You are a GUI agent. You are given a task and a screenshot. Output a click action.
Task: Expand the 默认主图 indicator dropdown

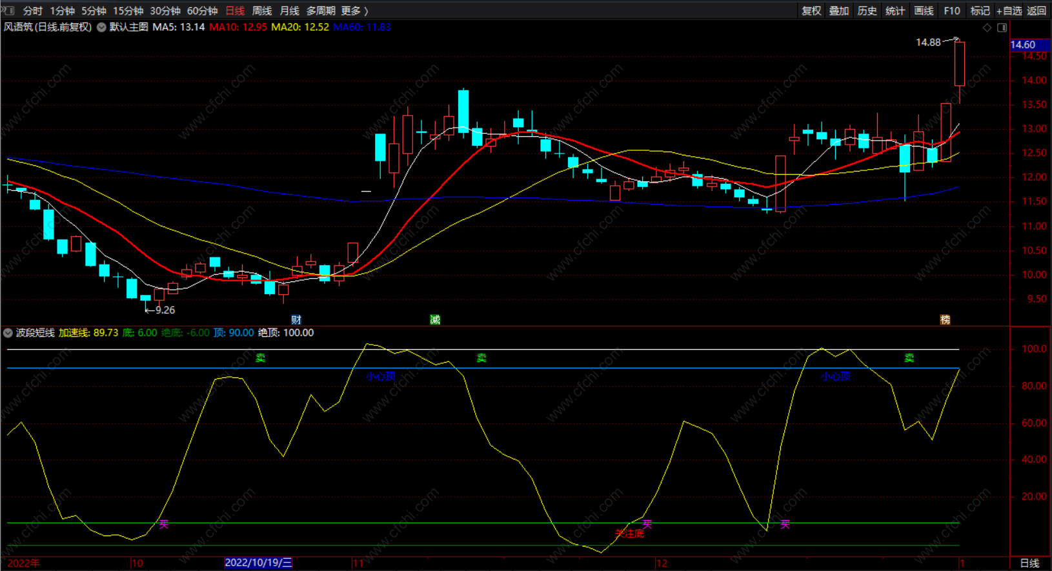(x=101, y=27)
